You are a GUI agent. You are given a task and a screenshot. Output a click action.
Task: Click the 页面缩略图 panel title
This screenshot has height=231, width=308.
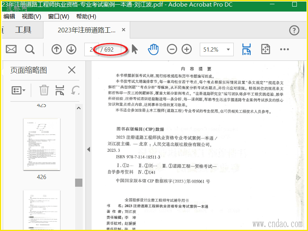pos(28,70)
